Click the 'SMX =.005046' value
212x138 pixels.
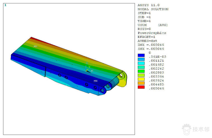[151, 49]
